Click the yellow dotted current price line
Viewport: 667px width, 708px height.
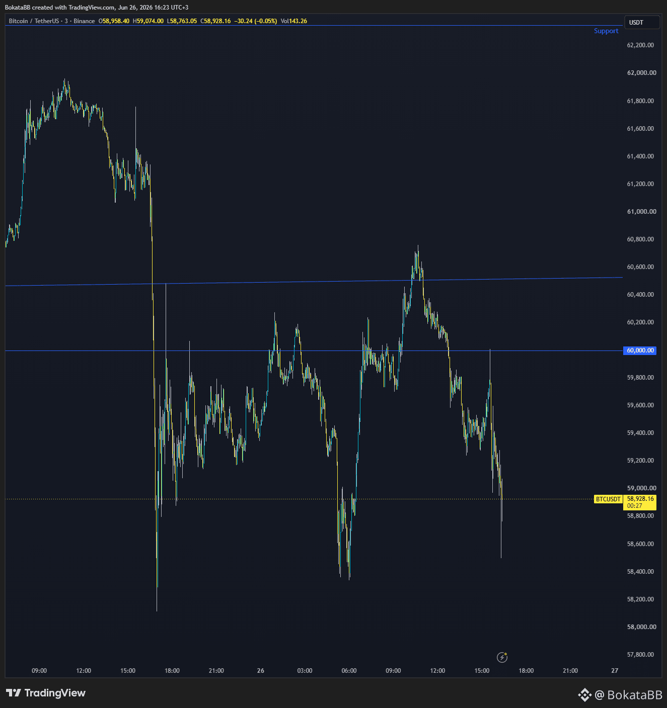click(x=300, y=499)
